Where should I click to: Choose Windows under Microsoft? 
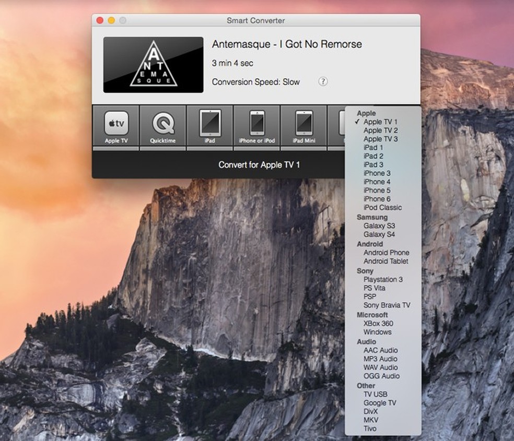[x=383, y=331]
